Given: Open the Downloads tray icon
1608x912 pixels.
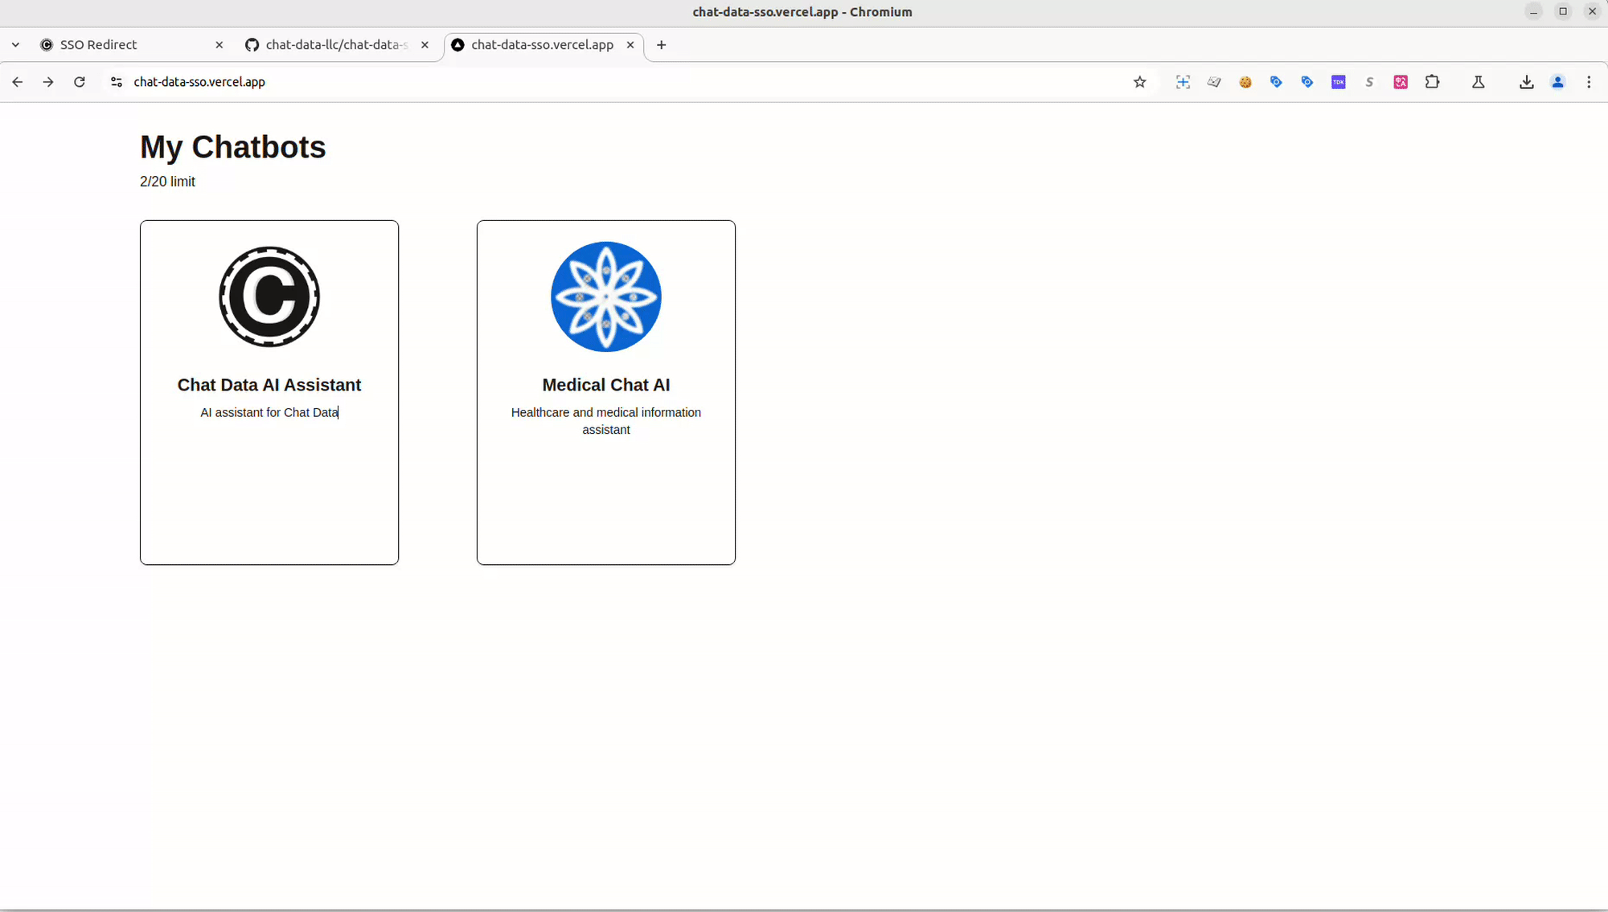Looking at the screenshot, I should pos(1526,82).
